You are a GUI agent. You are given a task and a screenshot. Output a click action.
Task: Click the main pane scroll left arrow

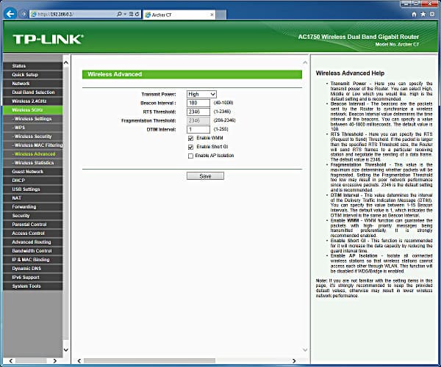(x=79, y=361)
